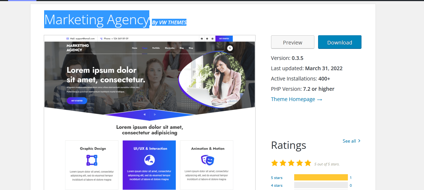The image size is (424, 190).
Task: Click the Preview button
Action: 293,42
